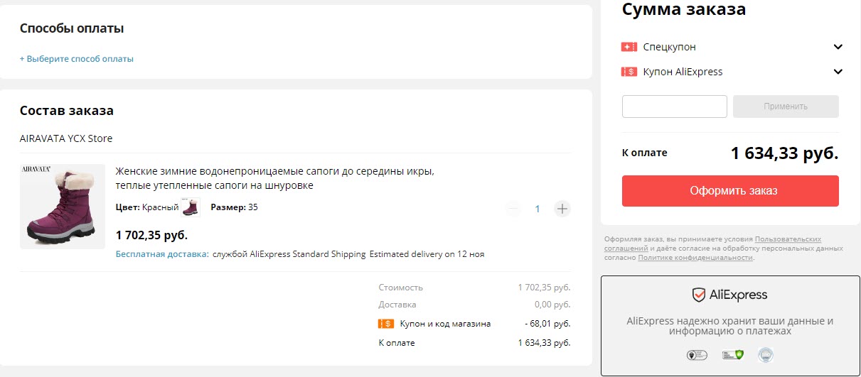861x377 pixels.
Task: Click the round blue trust seal
Action: coord(765,354)
